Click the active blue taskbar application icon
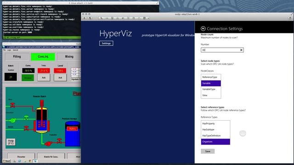Image resolution: width=294 pixels, height=165 pixels. tap(35, 161)
